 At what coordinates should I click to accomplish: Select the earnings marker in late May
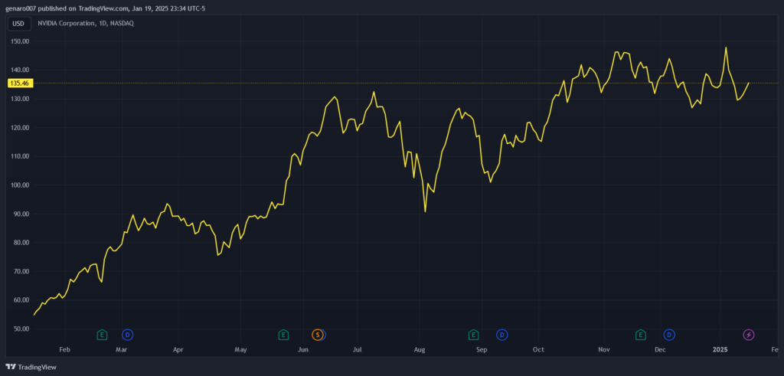point(283,335)
